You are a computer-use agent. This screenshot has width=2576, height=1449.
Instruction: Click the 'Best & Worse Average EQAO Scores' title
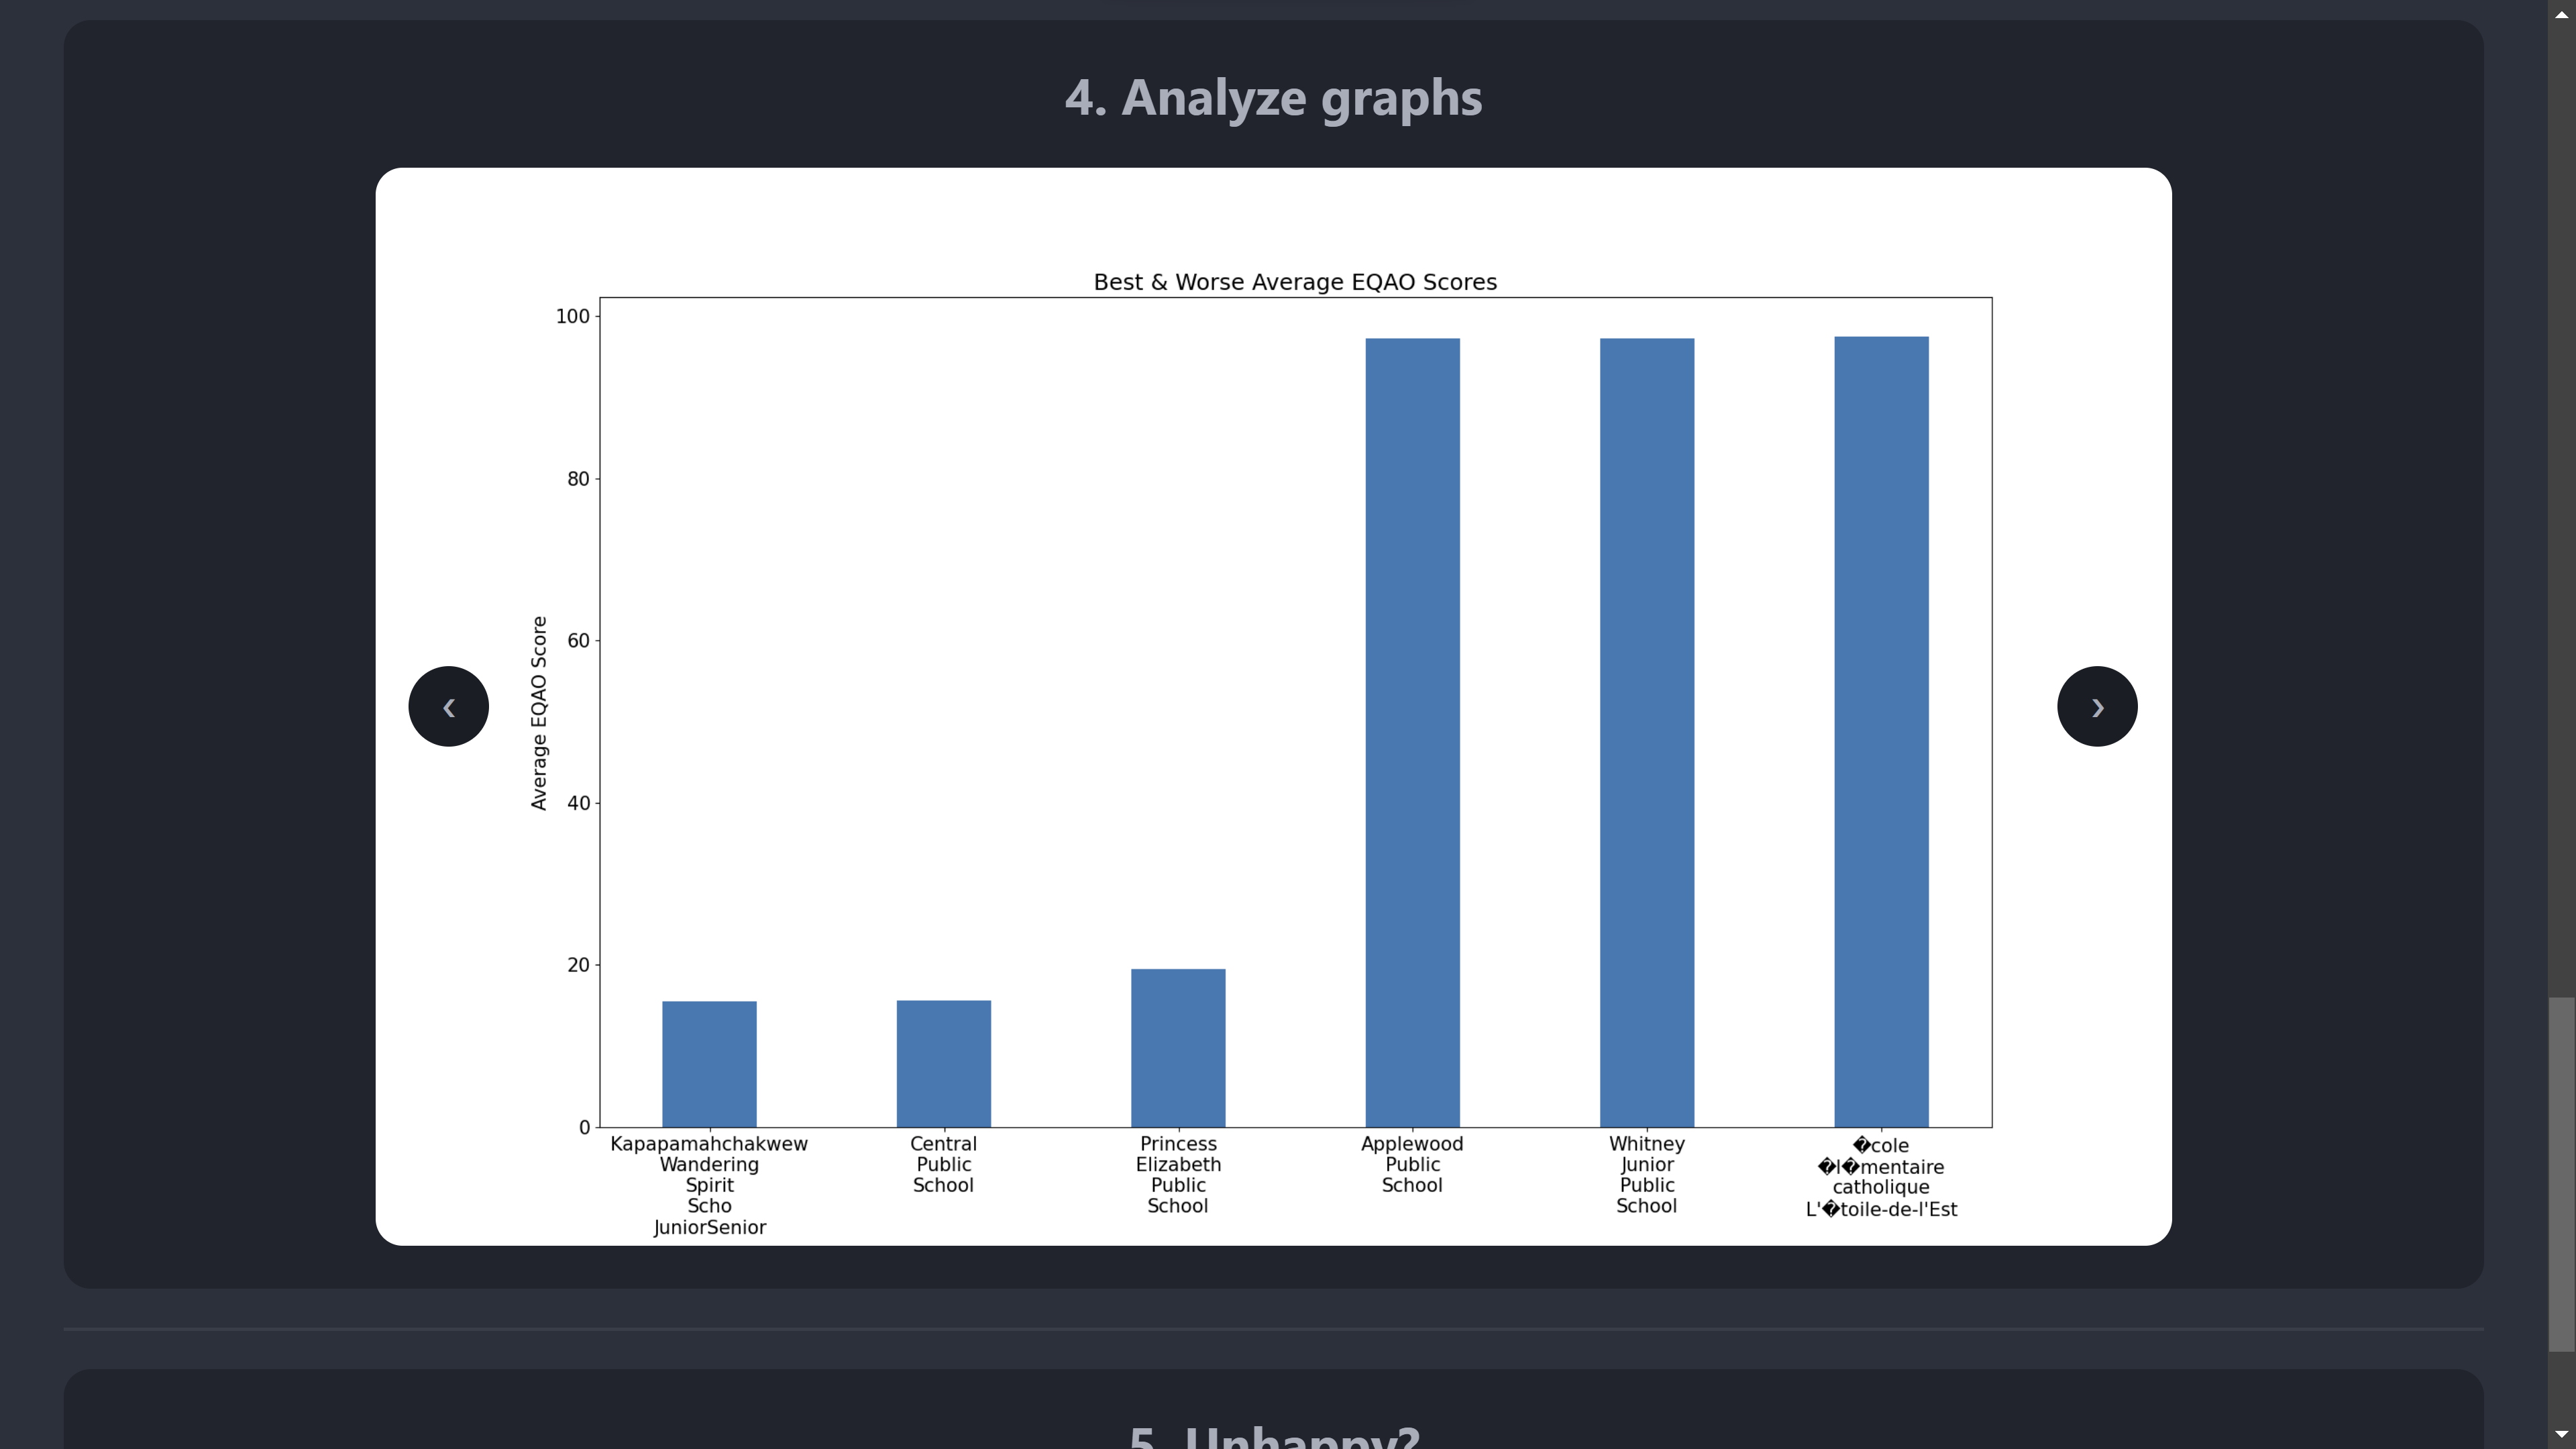pyautogui.click(x=1294, y=282)
